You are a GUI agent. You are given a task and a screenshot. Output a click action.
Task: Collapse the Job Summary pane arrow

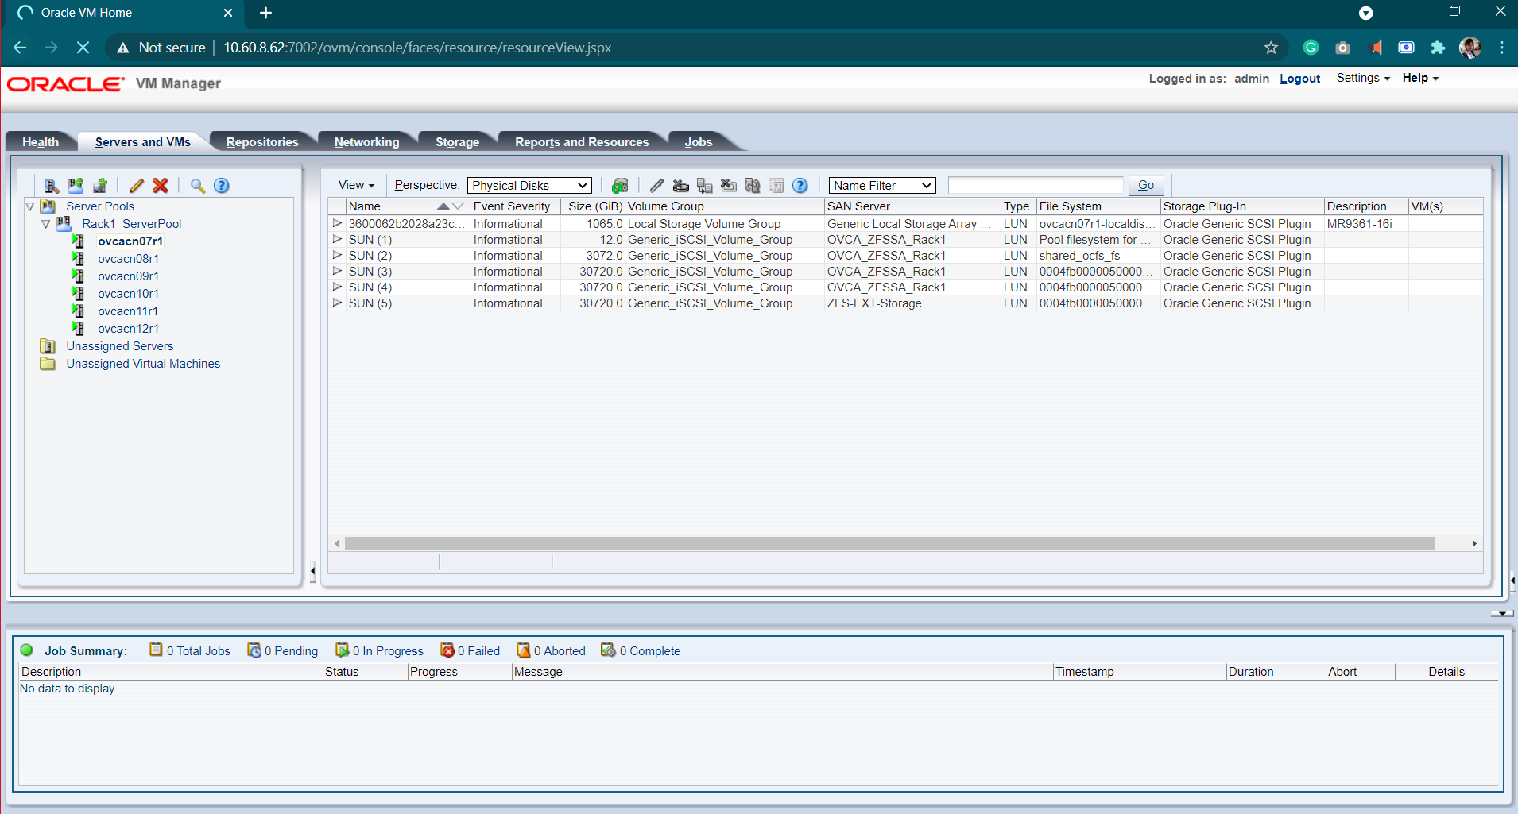[1502, 614]
